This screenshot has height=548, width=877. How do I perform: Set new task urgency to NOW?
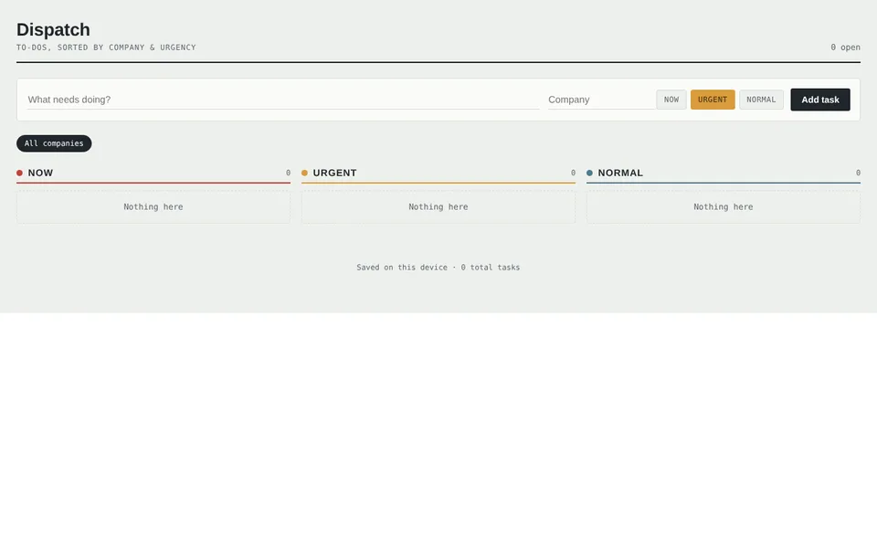click(x=671, y=100)
